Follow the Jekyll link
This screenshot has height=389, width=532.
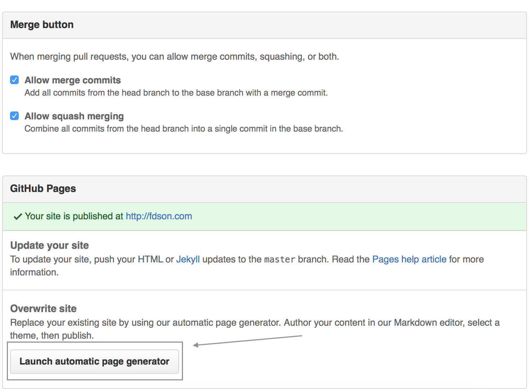pyautogui.click(x=188, y=259)
